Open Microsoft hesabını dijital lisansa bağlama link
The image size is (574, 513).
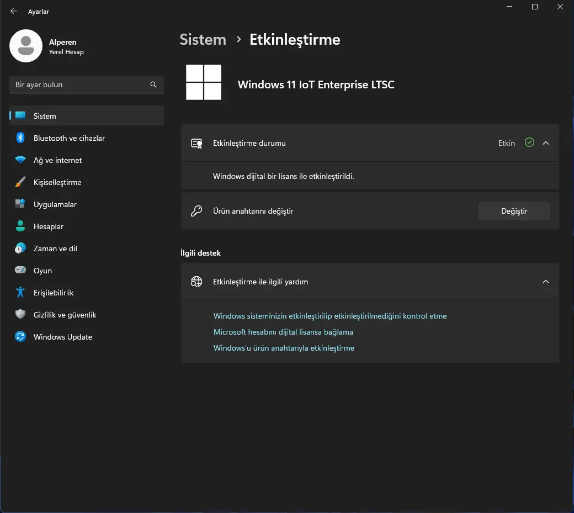coord(283,332)
